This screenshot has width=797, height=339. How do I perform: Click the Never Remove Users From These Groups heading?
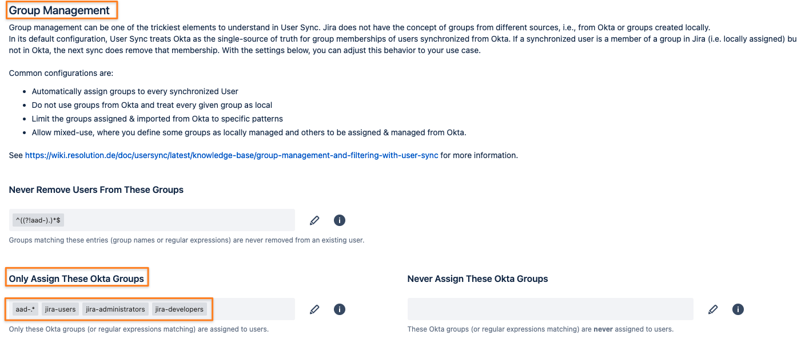96,189
